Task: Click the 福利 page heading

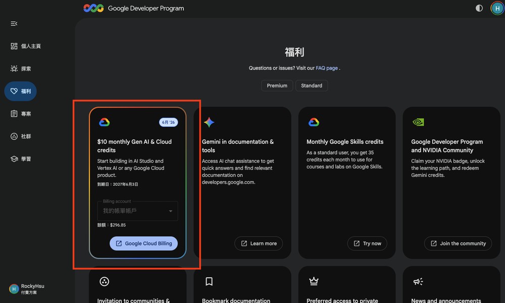Action: [x=294, y=52]
